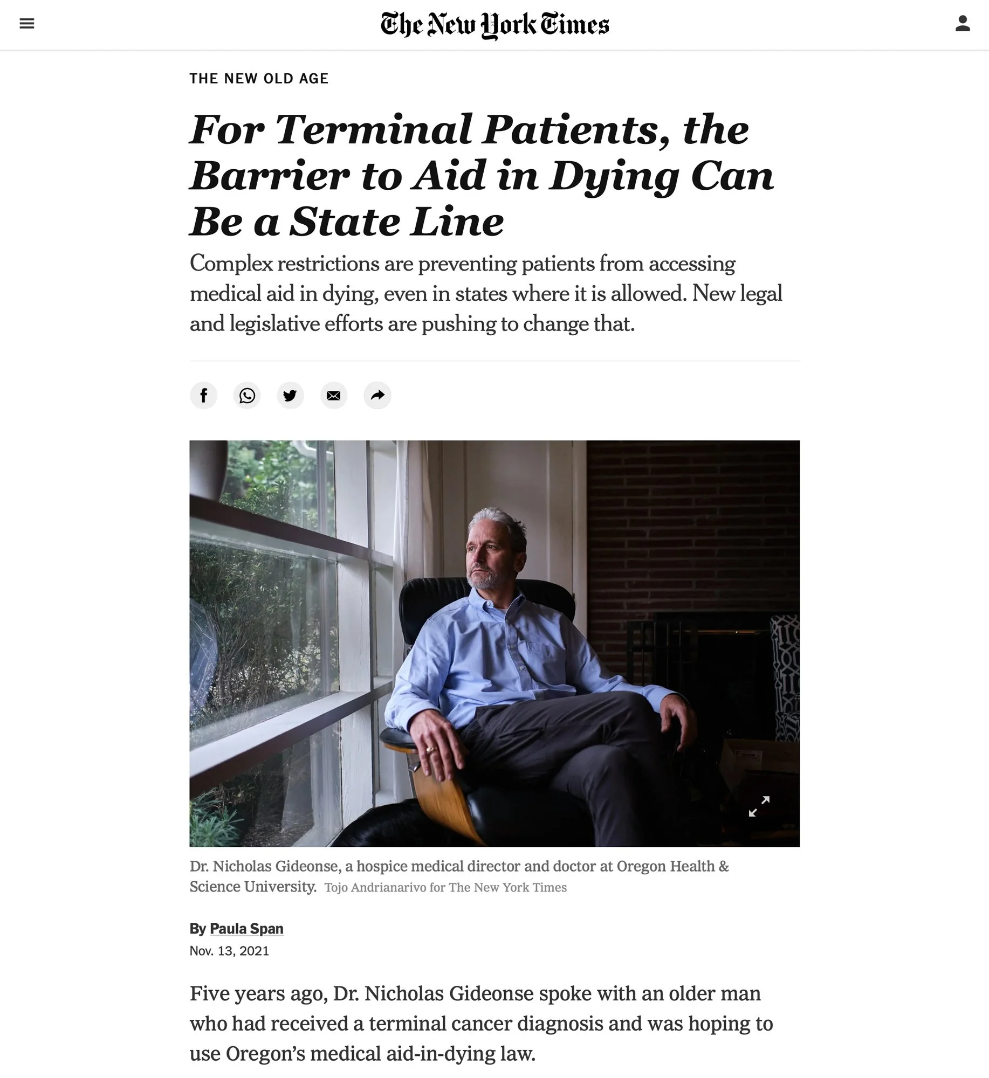Image resolution: width=989 pixels, height=1078 pixels.
Task: Open the hamburger sections menu
Action: click(x=27, y=23)
